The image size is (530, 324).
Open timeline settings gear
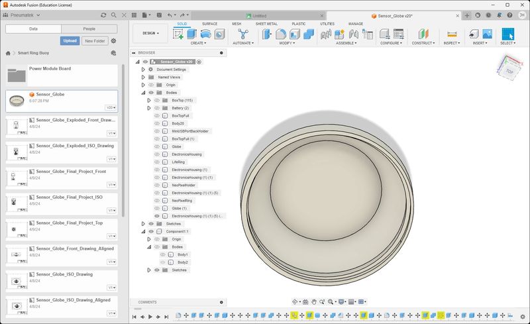[523, 317]
